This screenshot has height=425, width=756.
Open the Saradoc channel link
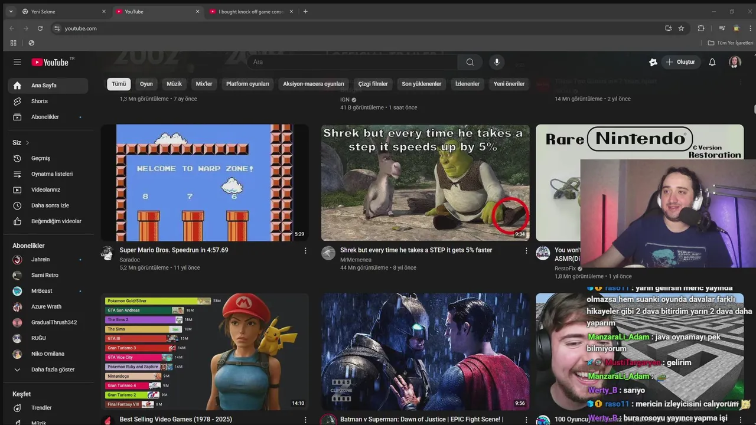(129, 260)
